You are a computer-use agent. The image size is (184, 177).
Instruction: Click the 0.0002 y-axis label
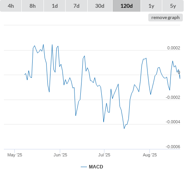(x=174, y=48)
